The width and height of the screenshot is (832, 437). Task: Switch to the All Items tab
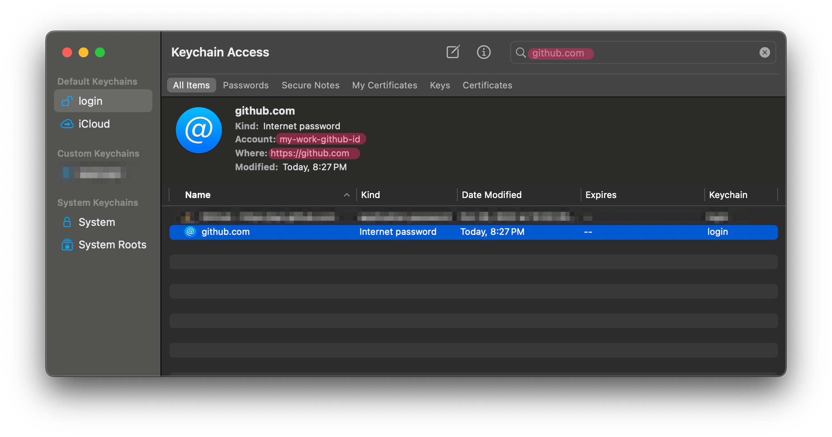(191, 85)
